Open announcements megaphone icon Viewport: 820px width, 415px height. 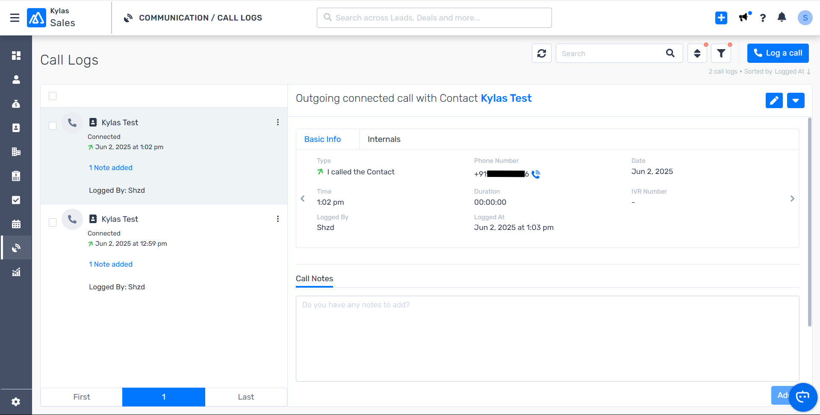tap(744, 18)
